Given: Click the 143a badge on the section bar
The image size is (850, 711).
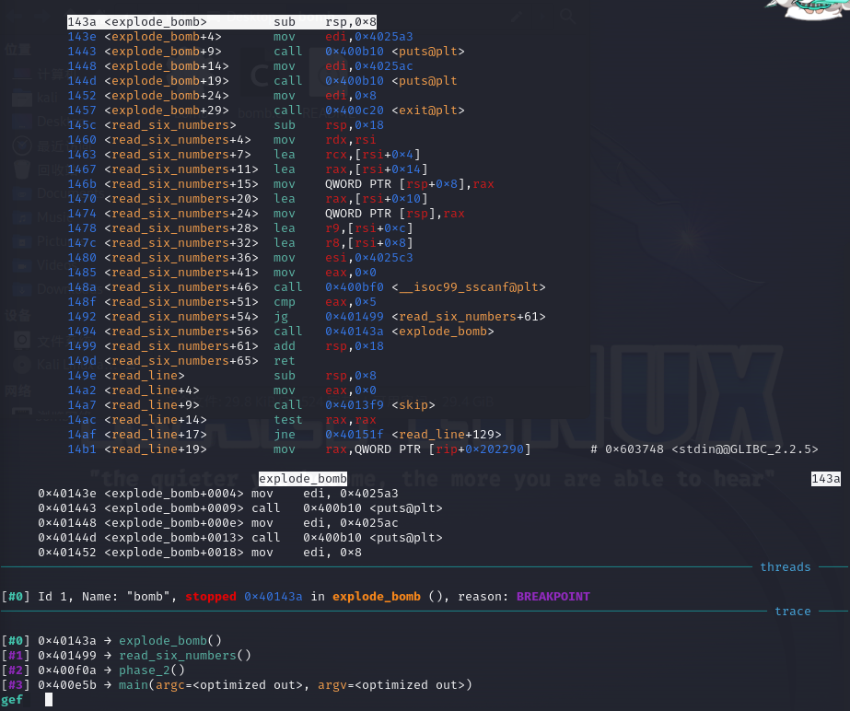Looking at the screenshot, I should [x=825, y=479].
